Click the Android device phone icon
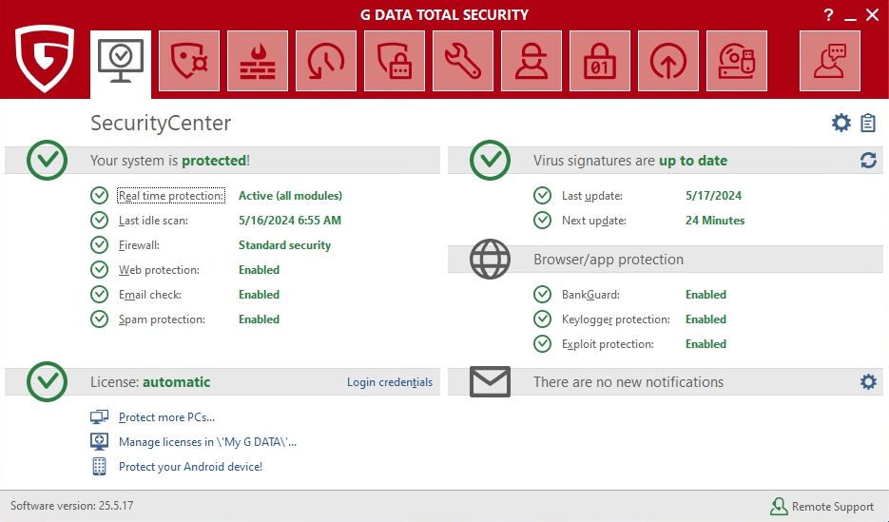Viewport: 889px width, 522px height. tap(99, 467)
